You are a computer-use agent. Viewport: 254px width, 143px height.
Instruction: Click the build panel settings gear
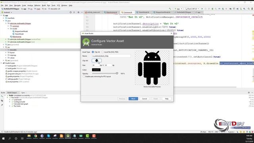[249, 93]
